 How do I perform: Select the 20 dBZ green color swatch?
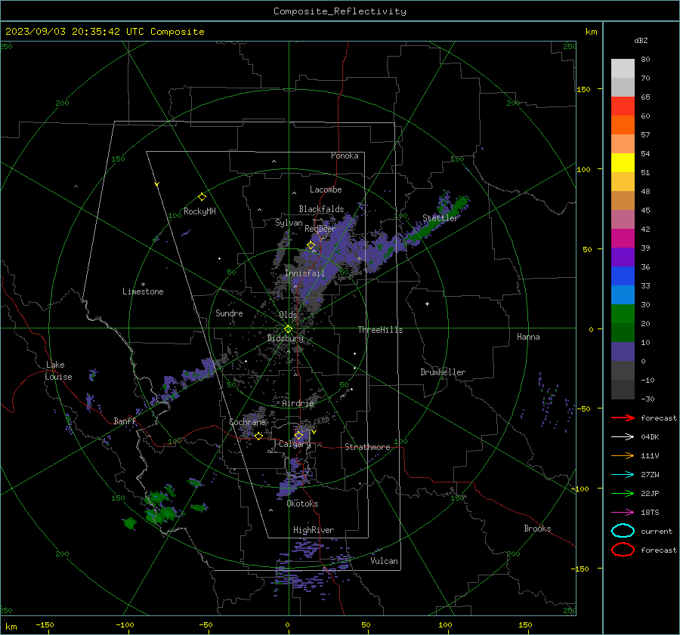pyautogui.click(x=623, y=314)
